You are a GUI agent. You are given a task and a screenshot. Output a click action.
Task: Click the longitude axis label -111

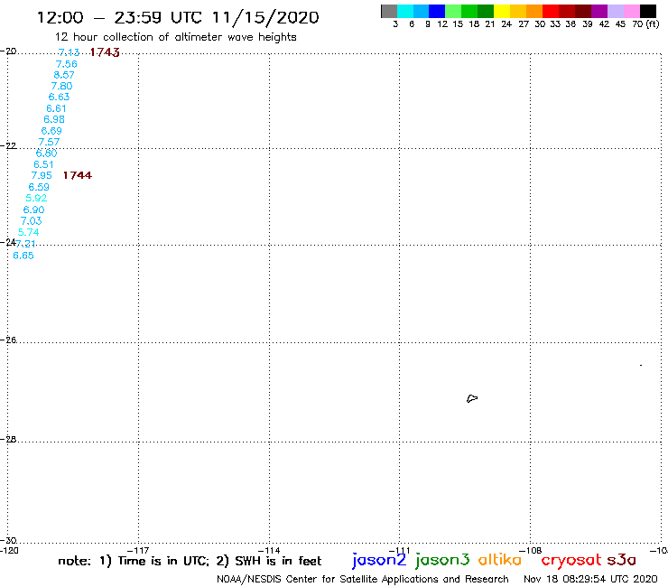click(399, 550)
